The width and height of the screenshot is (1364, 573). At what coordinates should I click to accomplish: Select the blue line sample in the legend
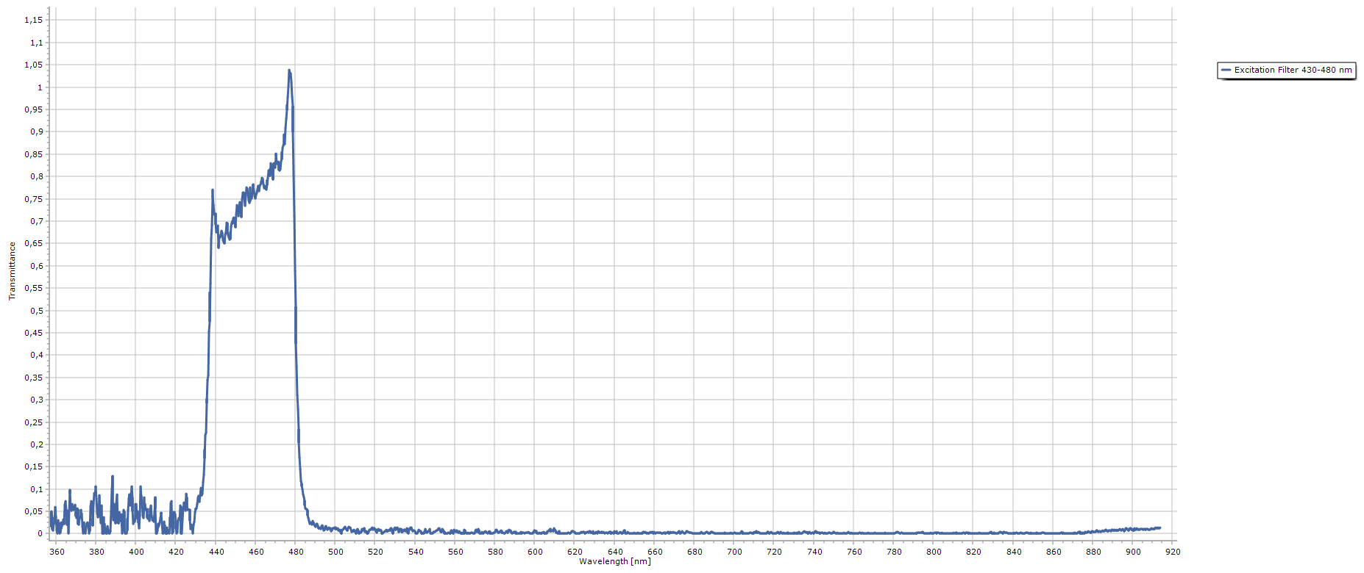point(1226,71)
